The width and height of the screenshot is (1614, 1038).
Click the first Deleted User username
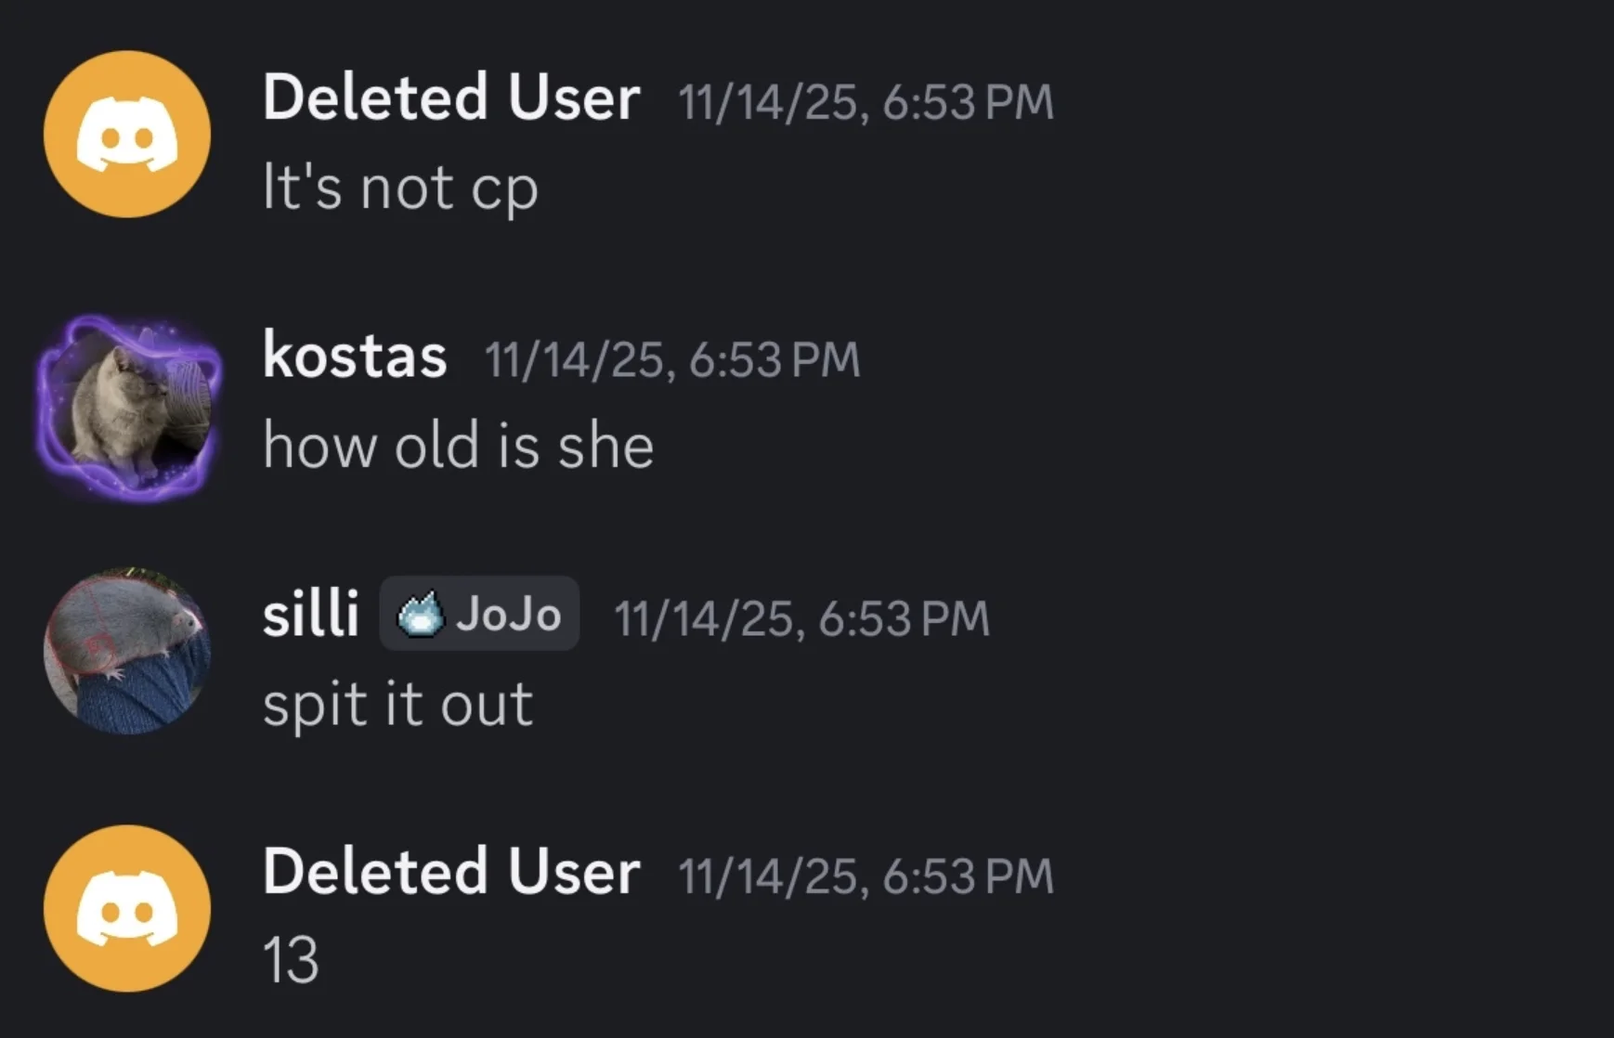pos(451,97)
